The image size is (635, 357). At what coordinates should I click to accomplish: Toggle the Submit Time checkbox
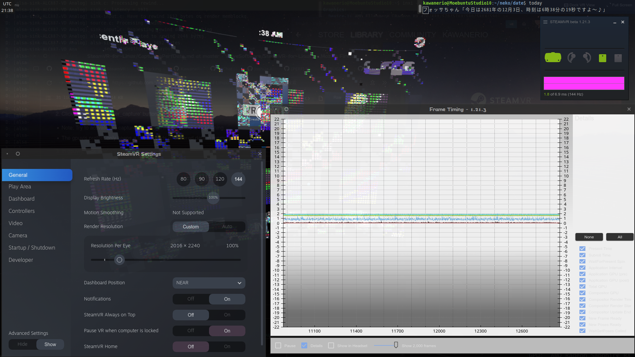[x=582, y=255]
